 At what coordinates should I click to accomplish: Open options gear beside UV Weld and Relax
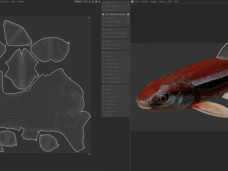point(128,21)
